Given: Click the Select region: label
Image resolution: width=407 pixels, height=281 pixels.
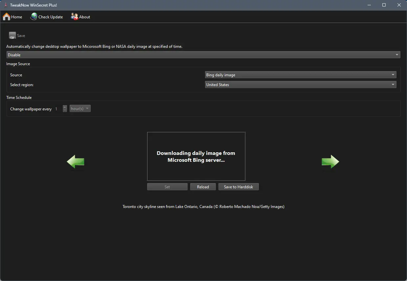Looking at the screenshot, I should [22, 85].
